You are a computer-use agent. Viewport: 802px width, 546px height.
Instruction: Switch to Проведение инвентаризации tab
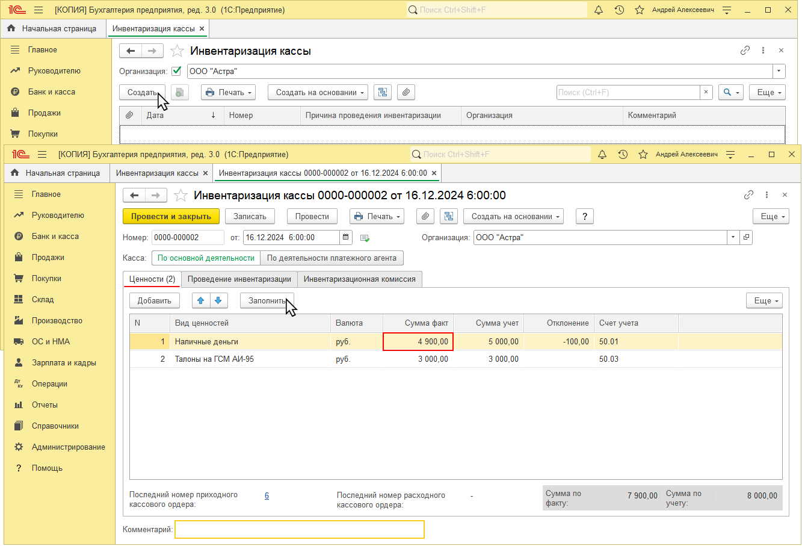point(239,279)
